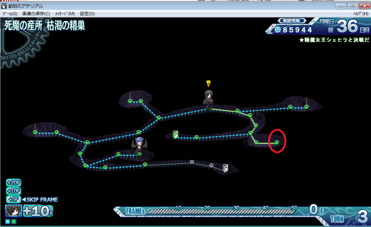
Task: Close the 創刻のアテリアル window
Action: click(364, 6)
